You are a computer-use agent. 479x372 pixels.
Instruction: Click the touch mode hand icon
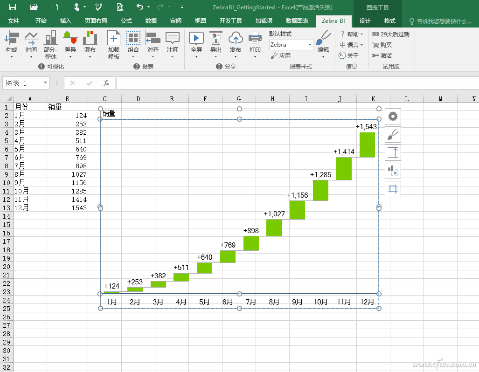coord(76,7)
